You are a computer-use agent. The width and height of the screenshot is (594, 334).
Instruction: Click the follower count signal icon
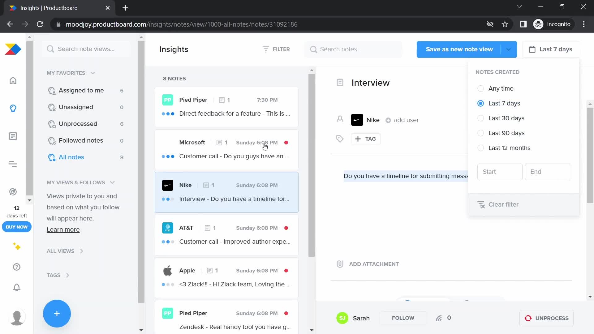coord(439,318)
